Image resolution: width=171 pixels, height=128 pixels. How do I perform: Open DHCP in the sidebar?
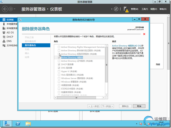coord(9,37)
